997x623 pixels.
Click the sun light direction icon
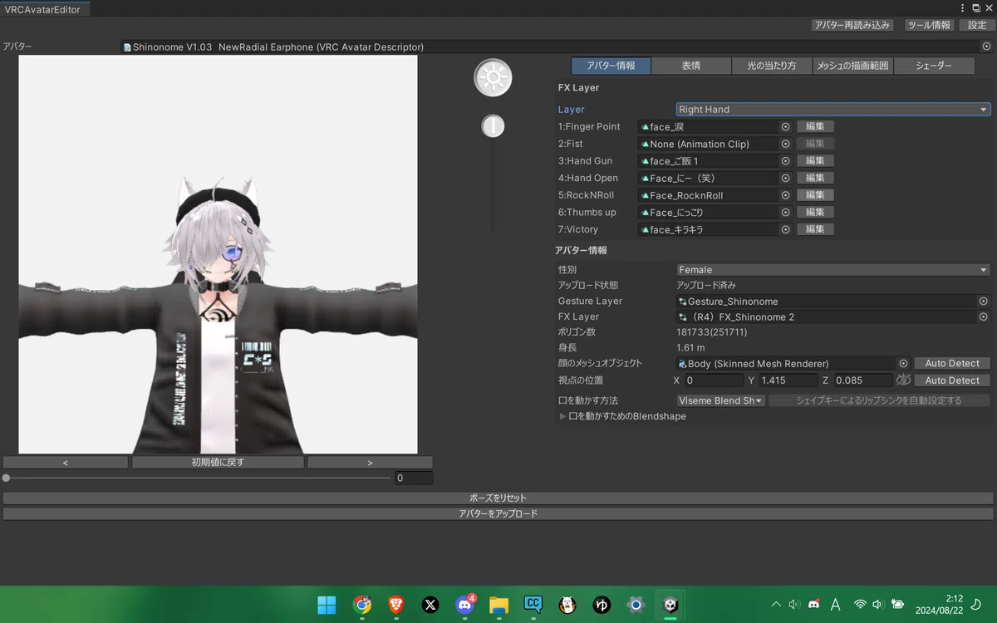[493, 78]
